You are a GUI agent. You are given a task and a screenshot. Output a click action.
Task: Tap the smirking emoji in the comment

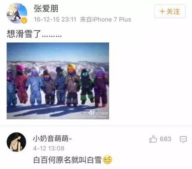(107, 160)
